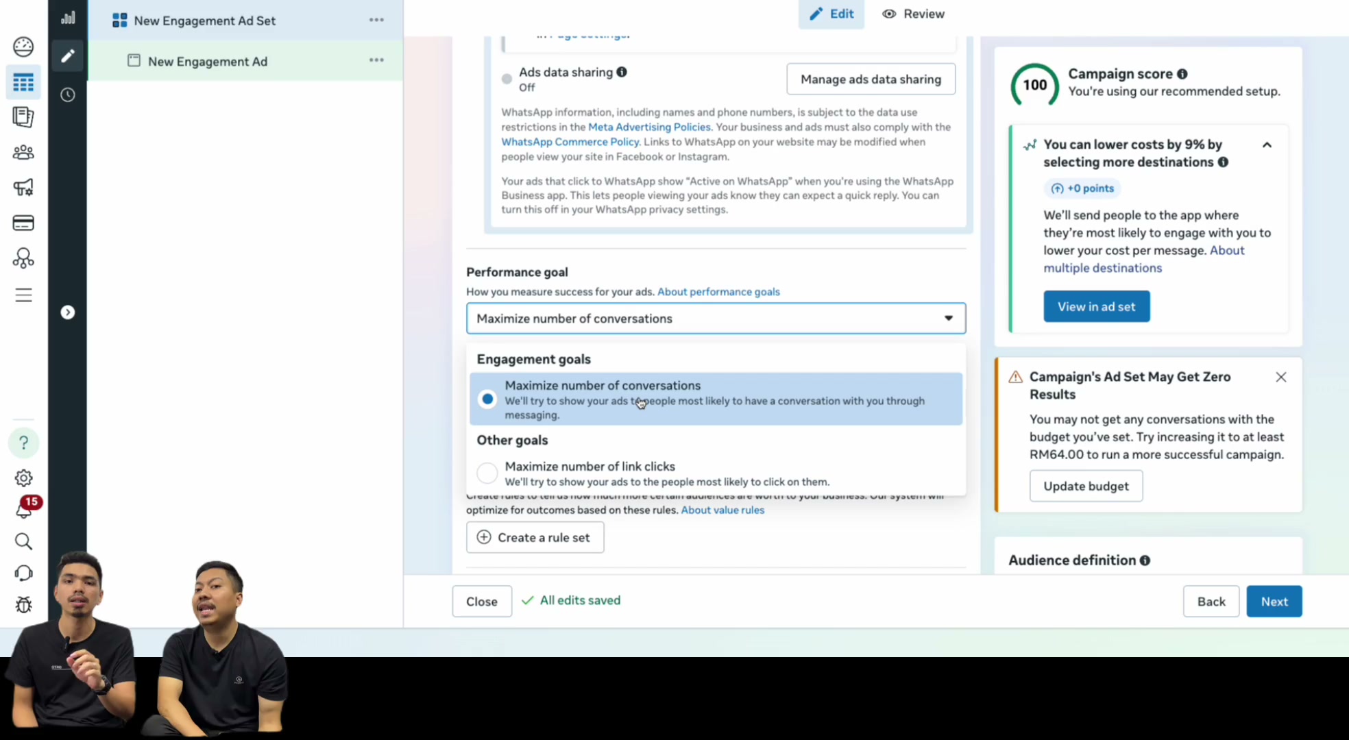Open the megaphone advertising settings icon
Viewport: 1349px width, 740px height.
tap(23, 187)
